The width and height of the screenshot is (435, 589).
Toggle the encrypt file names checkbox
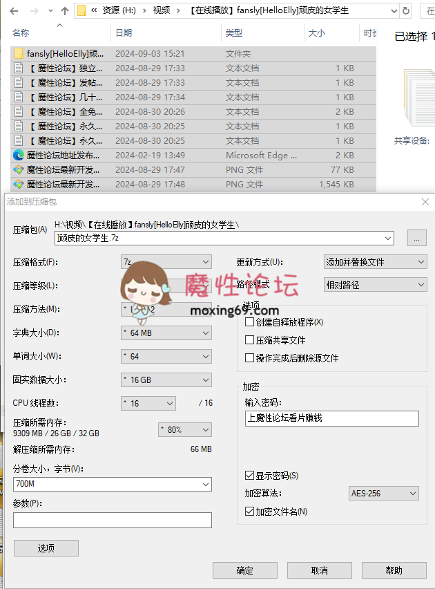pos(250,512)
